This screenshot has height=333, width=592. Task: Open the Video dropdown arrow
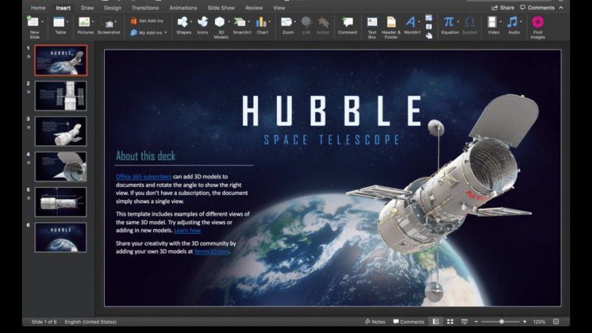click(500, 22)
